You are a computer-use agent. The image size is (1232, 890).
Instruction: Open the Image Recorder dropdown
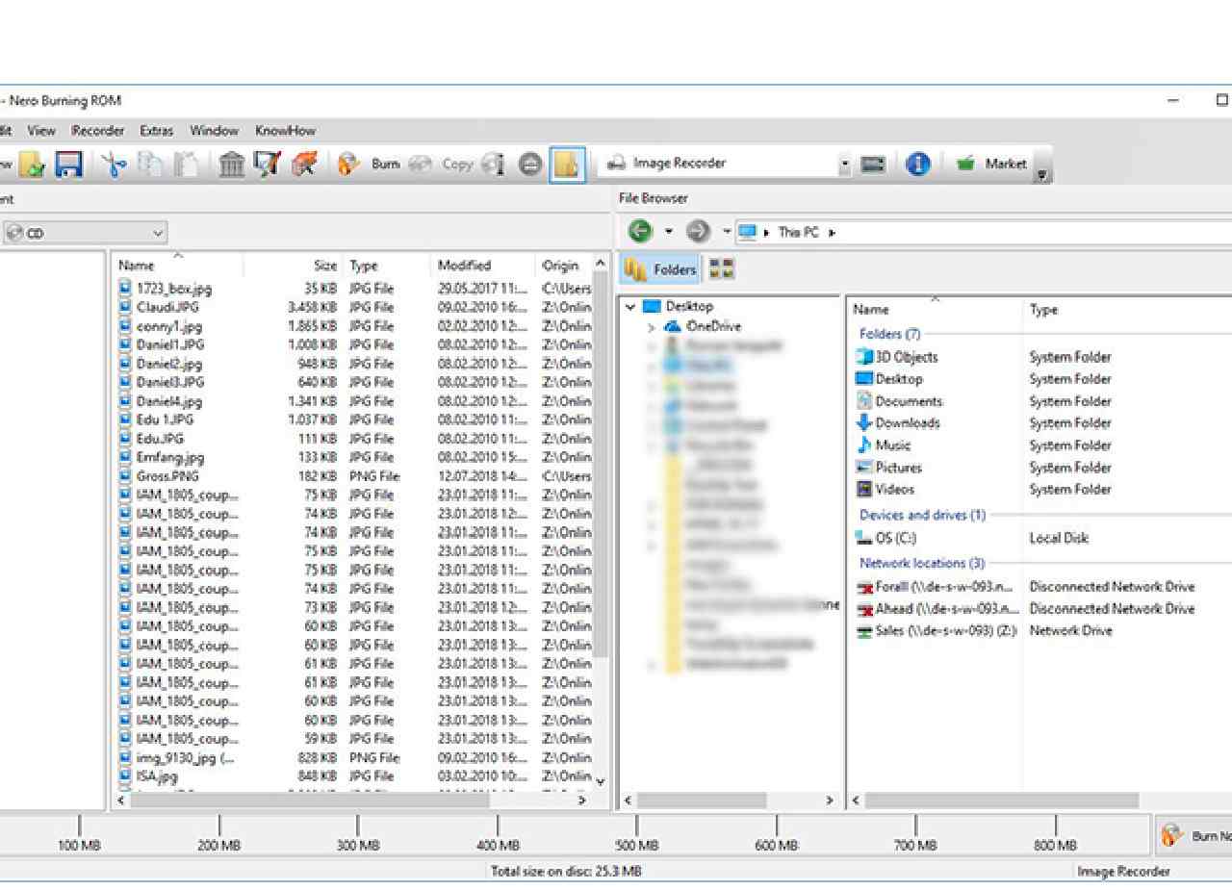(x=844, y=164)
